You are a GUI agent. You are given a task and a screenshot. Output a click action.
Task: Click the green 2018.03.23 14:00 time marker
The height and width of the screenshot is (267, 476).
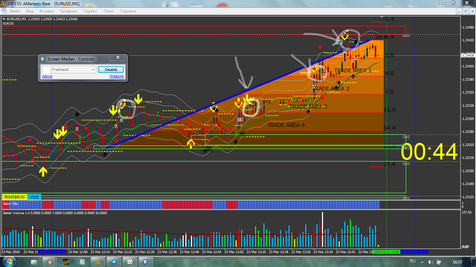(x=386, y=252)
